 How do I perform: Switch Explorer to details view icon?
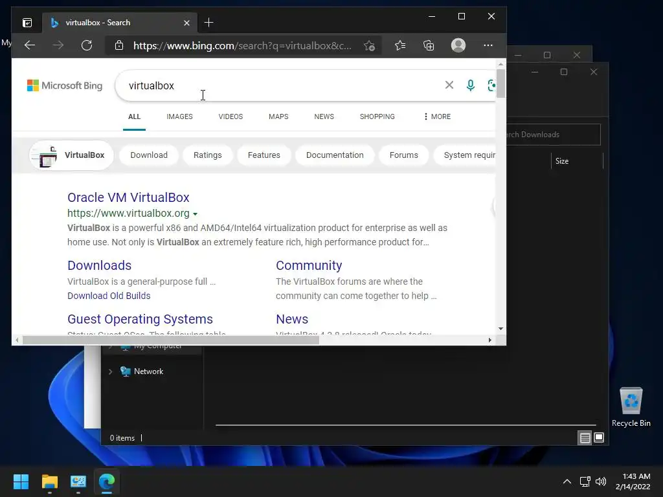click(585, 438)
